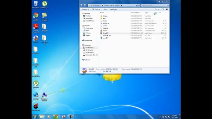Select Favorites in the navigation pane
Viewport: 212px width, 119px height.
coord(87,14)
